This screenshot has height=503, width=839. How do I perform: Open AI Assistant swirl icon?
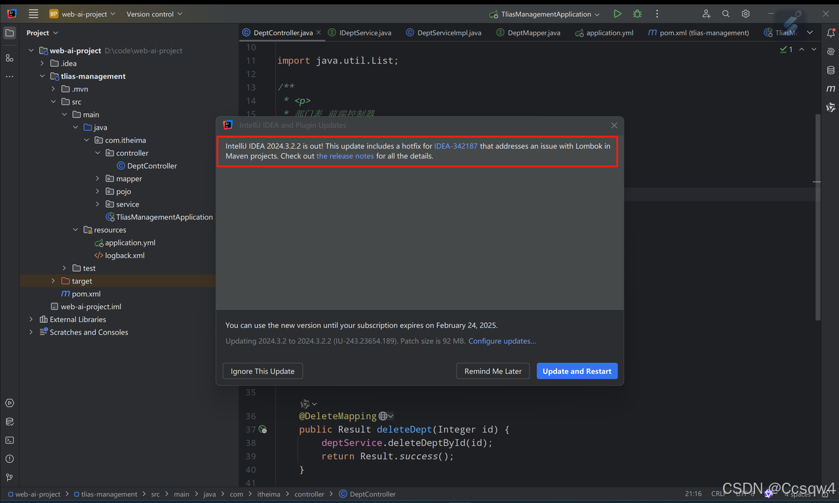pyautogui.click(x=830, y=51)
